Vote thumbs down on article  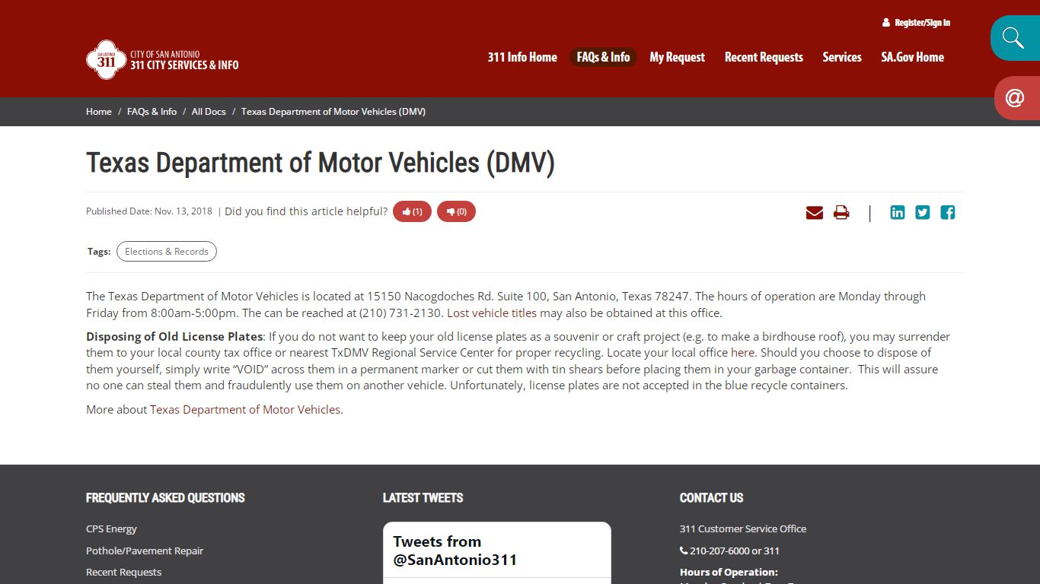click(456, 211)
